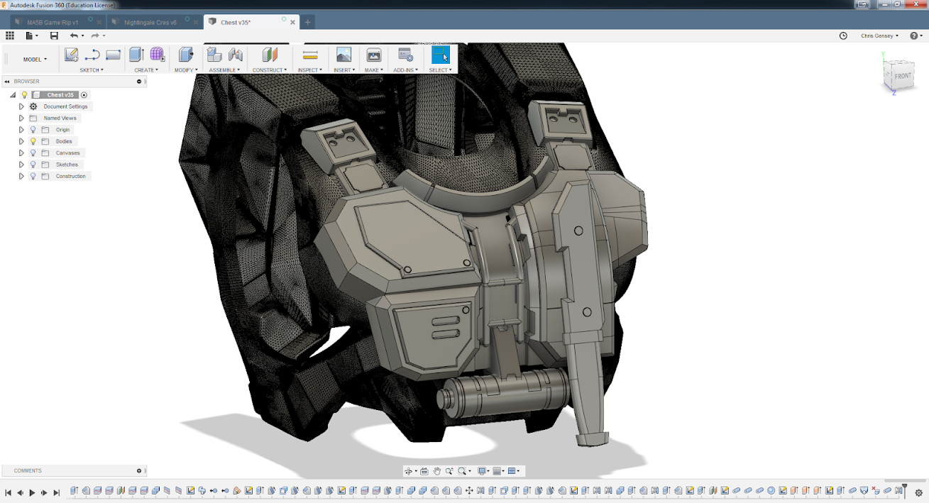Toggle visibility bulb for Sketches folder
Viewport: 929px width, 503px height.
[33, 165]
